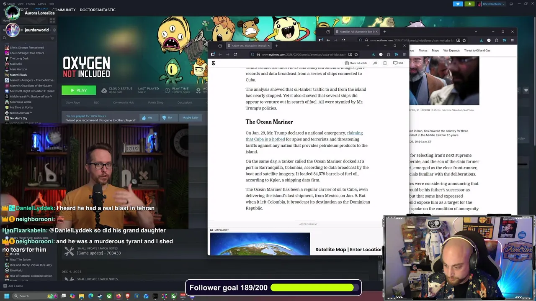
Task: Open the Help menu in Steam
Action: click(x=51, y=4)
